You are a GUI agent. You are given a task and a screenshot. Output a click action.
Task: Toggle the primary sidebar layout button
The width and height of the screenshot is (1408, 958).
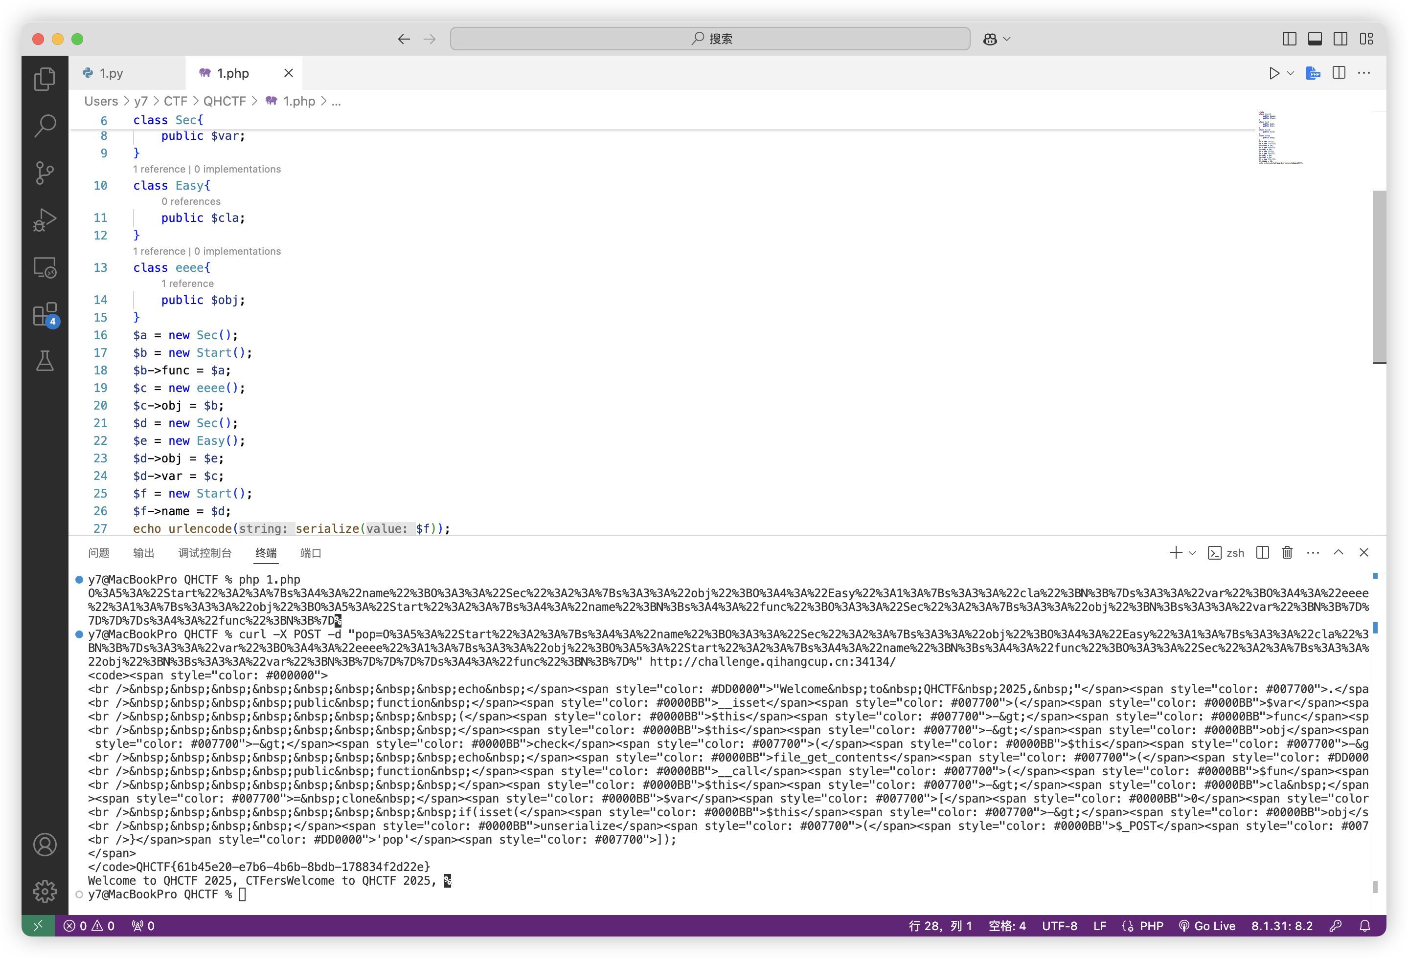click(1289, 39)
